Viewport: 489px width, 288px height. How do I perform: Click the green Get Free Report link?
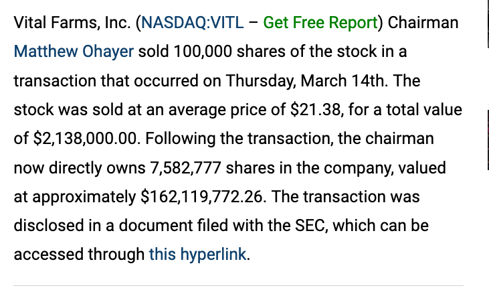pyautogui.click(x=320, y=23)
